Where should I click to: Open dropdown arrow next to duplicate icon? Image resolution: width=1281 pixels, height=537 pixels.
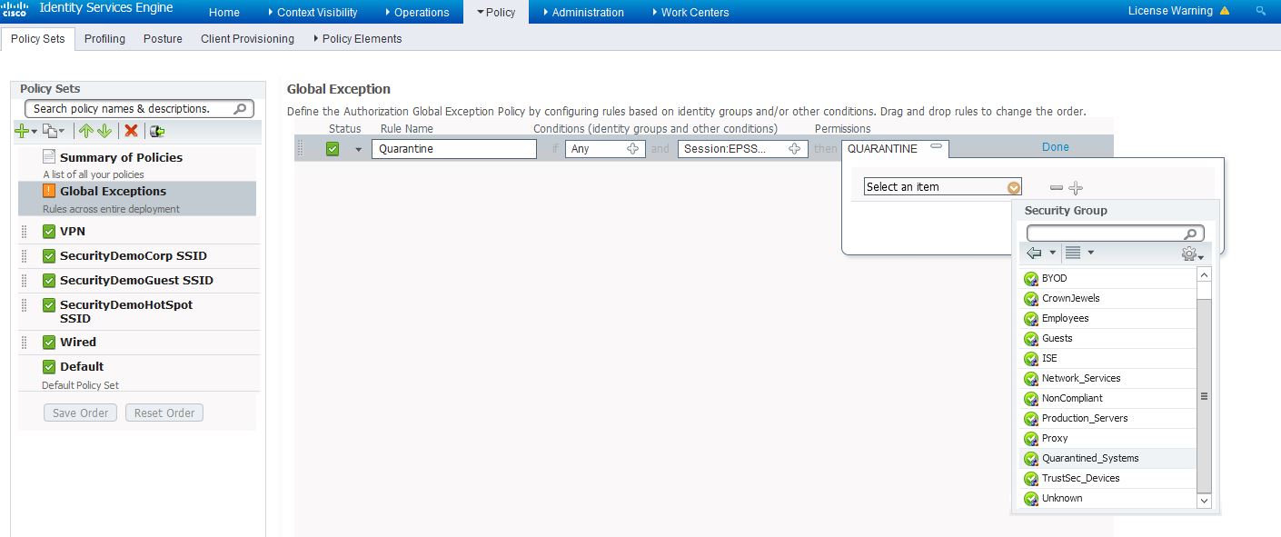[x=62, y=132]
